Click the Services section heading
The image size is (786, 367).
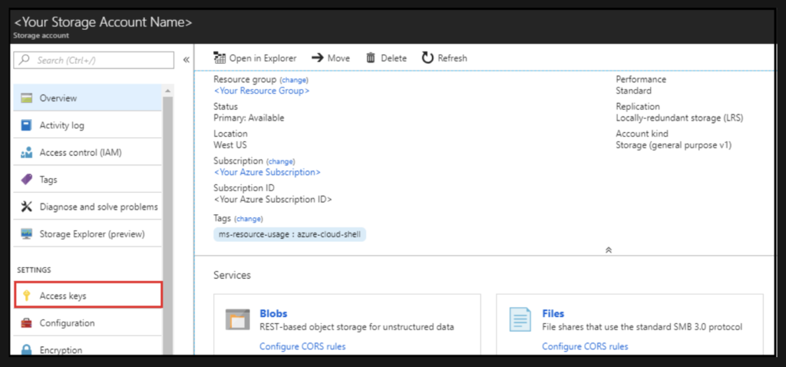pos(232,275)
